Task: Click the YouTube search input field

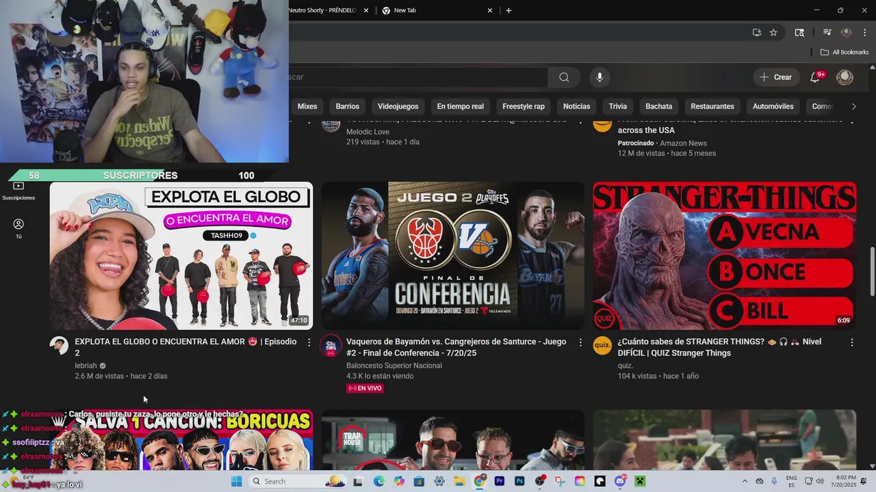Action: coord(417,77)
